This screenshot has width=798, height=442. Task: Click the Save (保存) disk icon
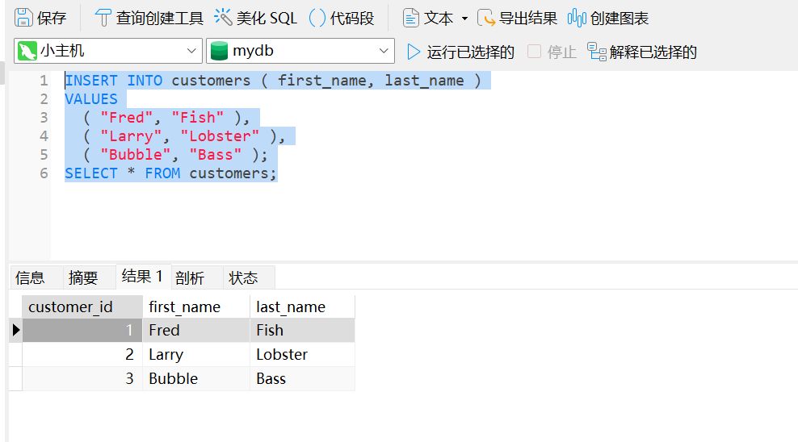(24, 18)
